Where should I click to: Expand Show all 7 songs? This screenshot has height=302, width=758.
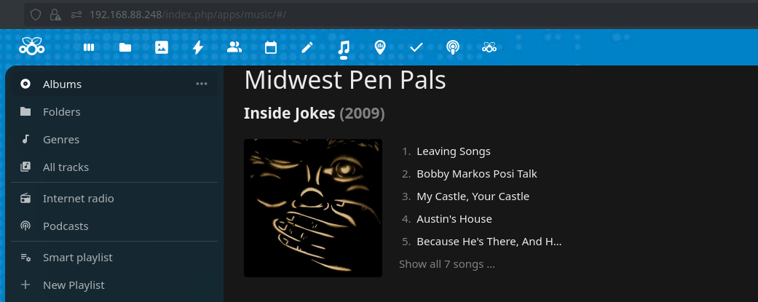[x=447, y=264]
